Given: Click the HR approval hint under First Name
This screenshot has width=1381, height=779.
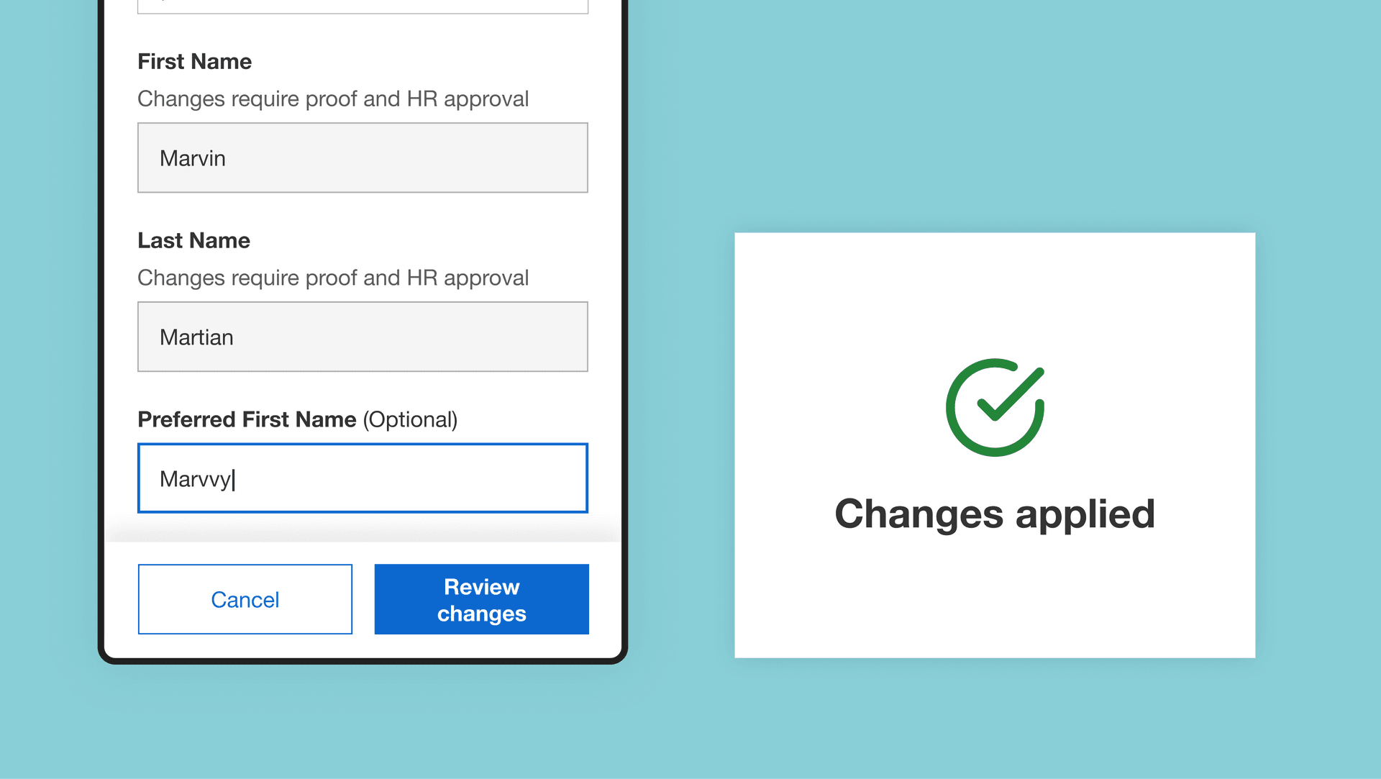Looking at the screenshot, I should [332, 99].
